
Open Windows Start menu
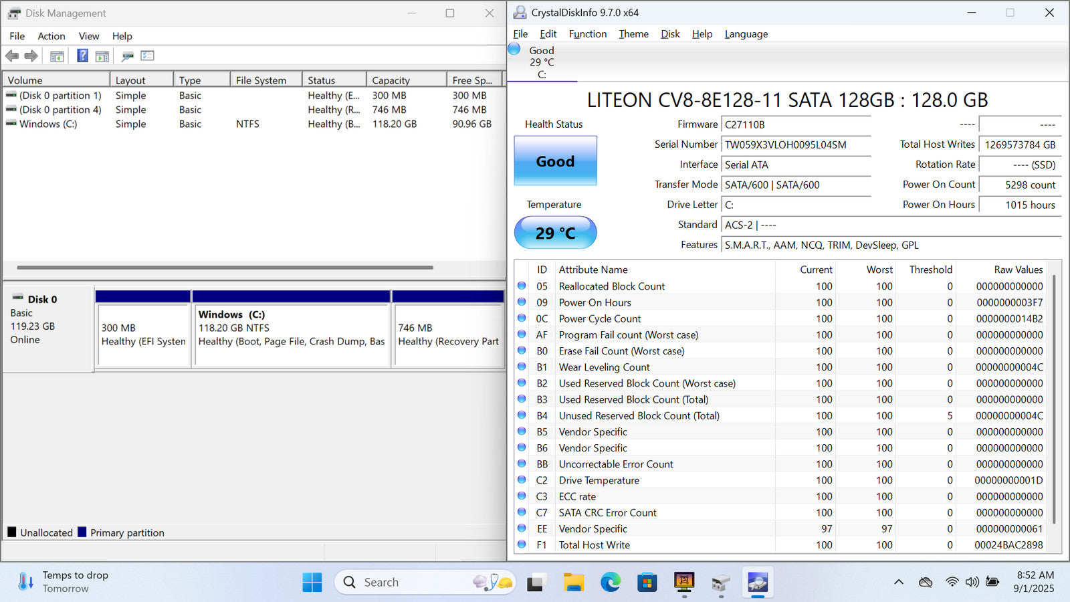pos(312,582)
